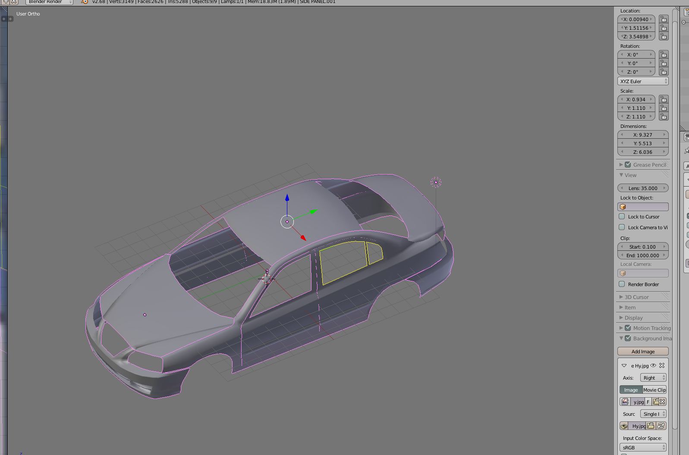Open the Axis Right dropdown
Screen dimensions: 689x455
tap(653, 378)
